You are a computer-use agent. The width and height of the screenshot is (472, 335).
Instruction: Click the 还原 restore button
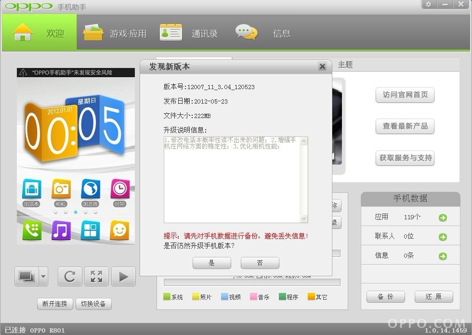tap(434, 297)
